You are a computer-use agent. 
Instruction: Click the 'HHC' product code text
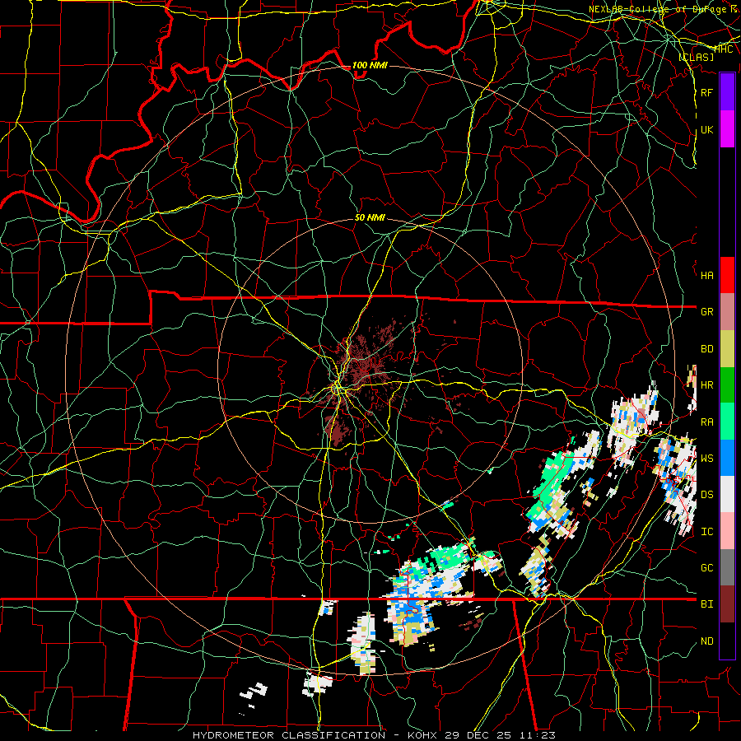(x=724, y=49)
